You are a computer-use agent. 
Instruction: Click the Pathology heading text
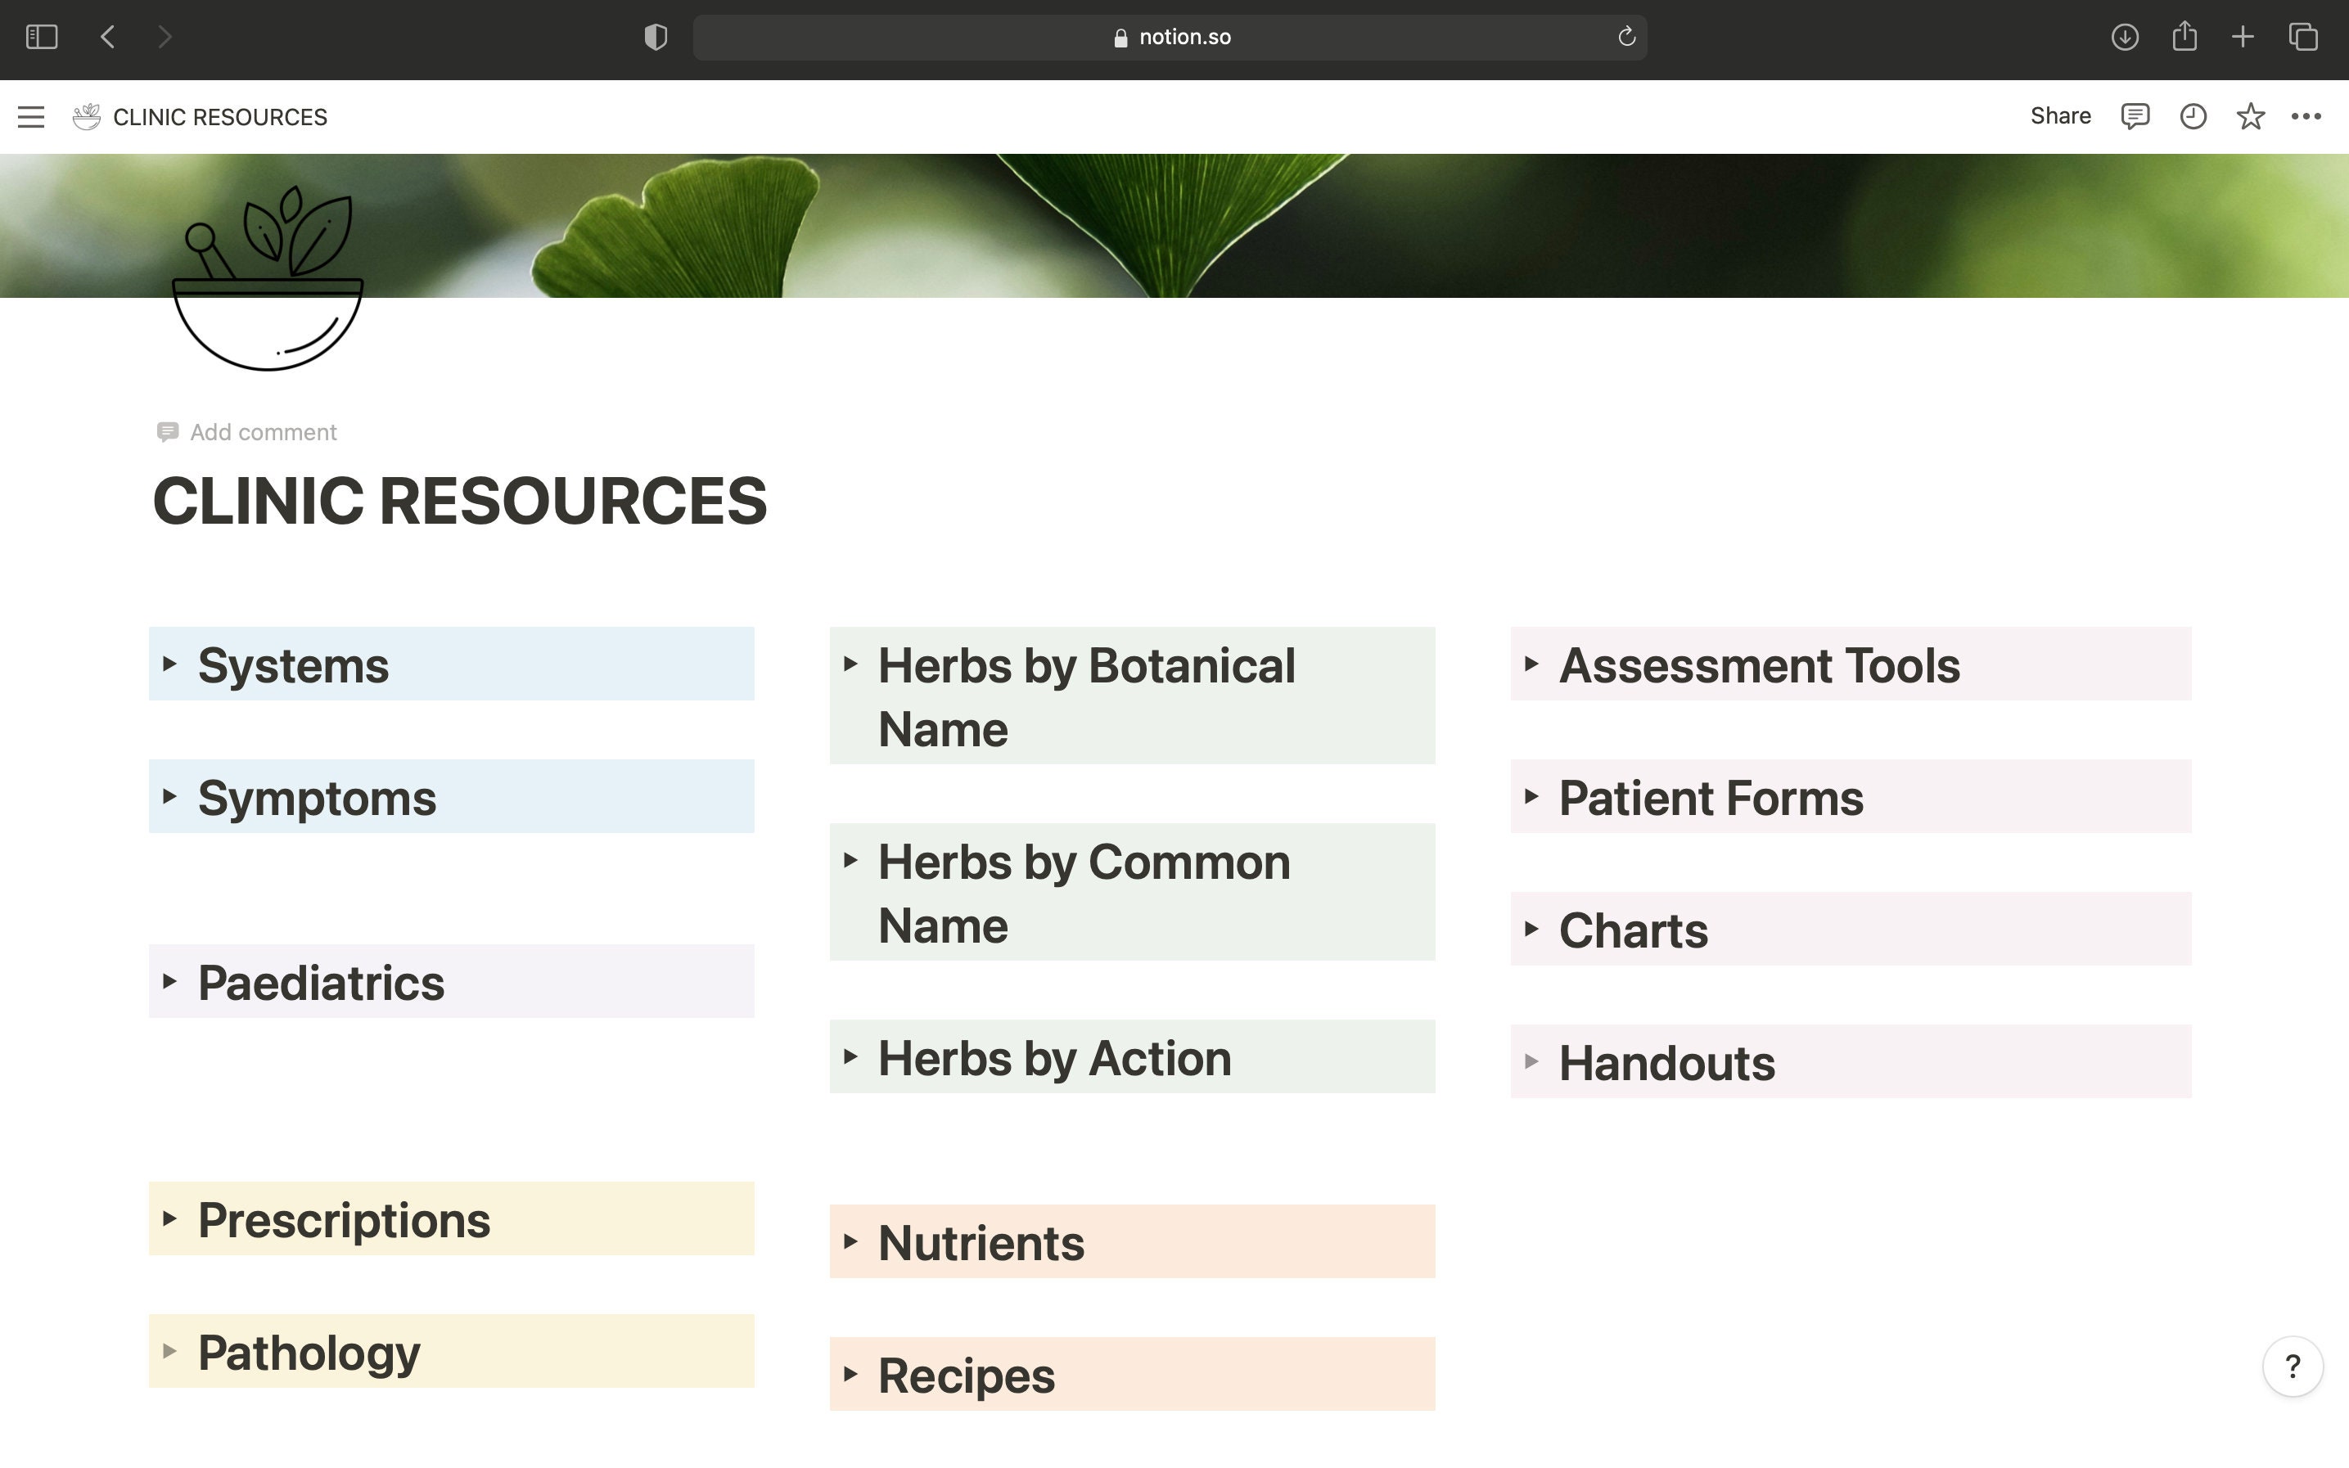point(309,1353)
